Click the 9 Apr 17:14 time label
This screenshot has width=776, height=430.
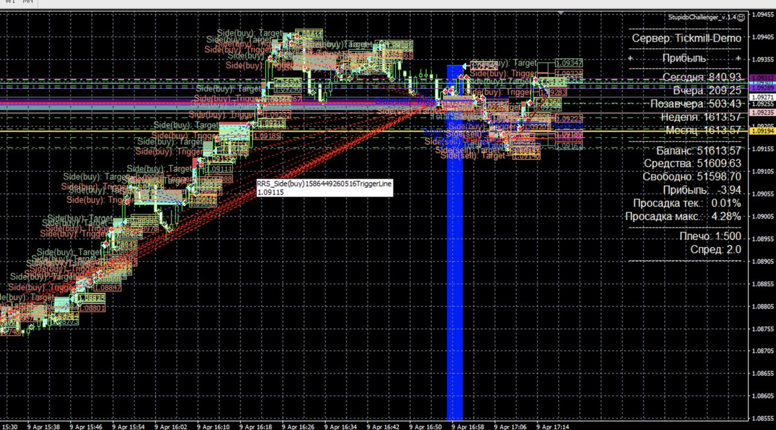[553, 426]
